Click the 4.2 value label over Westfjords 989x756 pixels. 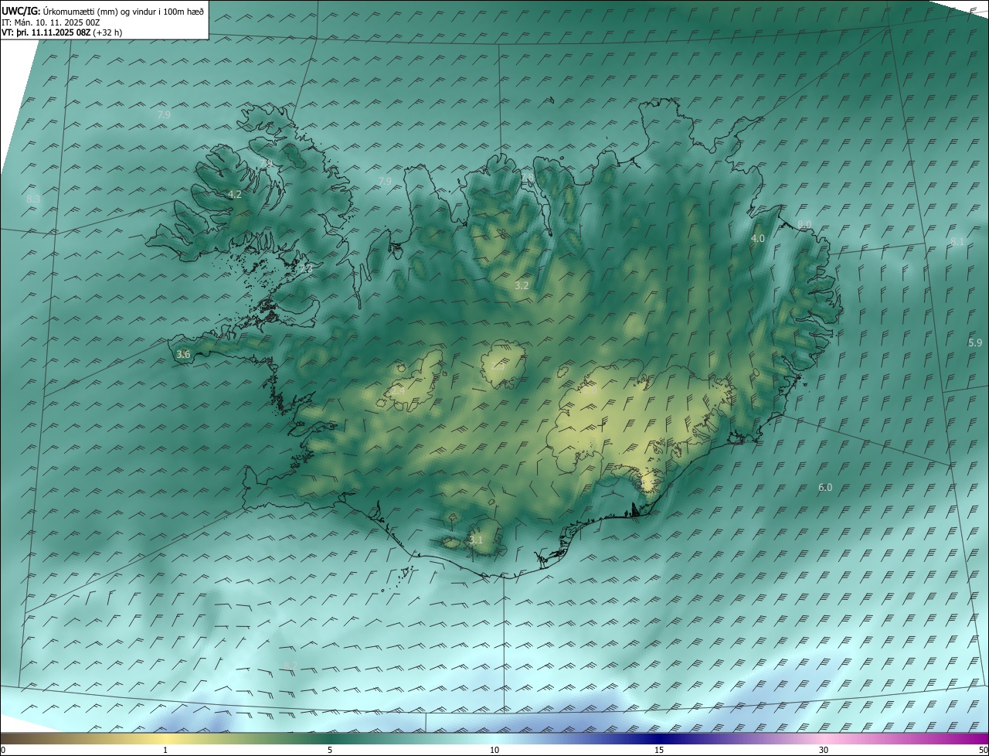235,195
